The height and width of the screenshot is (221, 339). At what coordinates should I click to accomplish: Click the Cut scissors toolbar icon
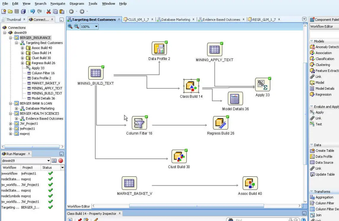coord(49,12)
